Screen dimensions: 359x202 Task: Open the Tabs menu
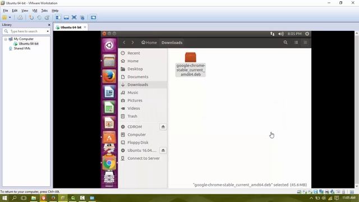click(x=44, y=11)
